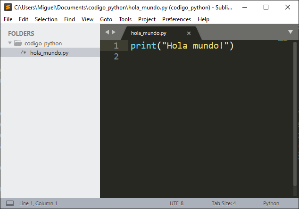The image size is (299, 209).
Task: Click the Line 1, Column 1 indicator
Action: pos(38,203)
